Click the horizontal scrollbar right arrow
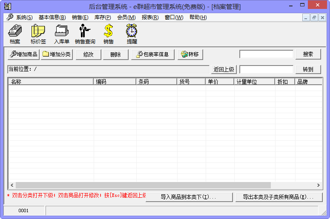The width and height of the screenshot is (330, 219). coord(318,185)
